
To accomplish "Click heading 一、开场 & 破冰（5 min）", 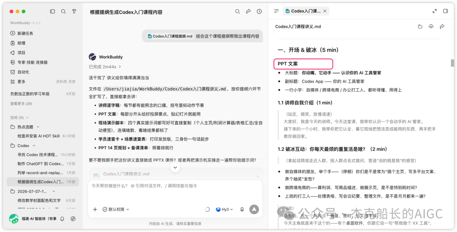I will coord(308,50).
